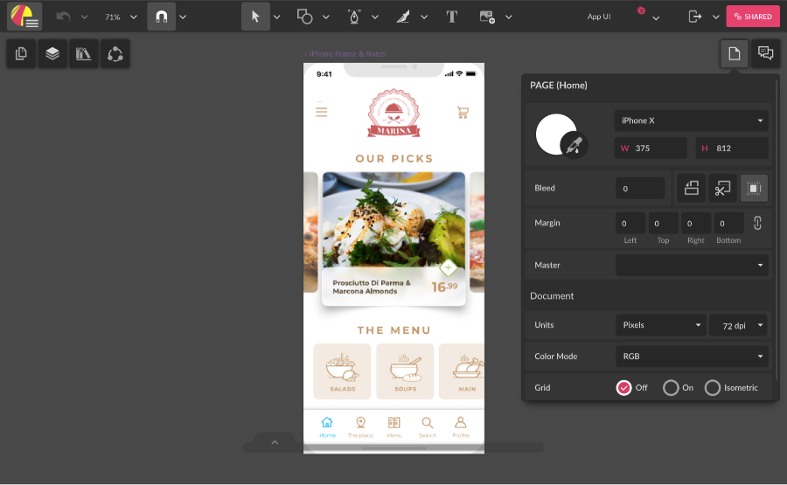Open the Layers panel
This screenshot has width=787, height=485.
[52, 54]
